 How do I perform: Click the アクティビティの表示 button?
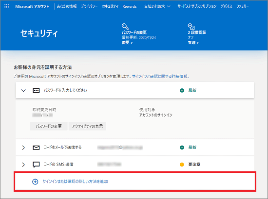(x=87, y=126)
